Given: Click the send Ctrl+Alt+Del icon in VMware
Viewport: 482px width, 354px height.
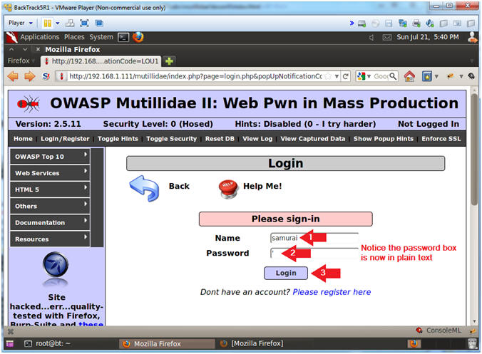Looking at the screenshot, I should 70,23.
